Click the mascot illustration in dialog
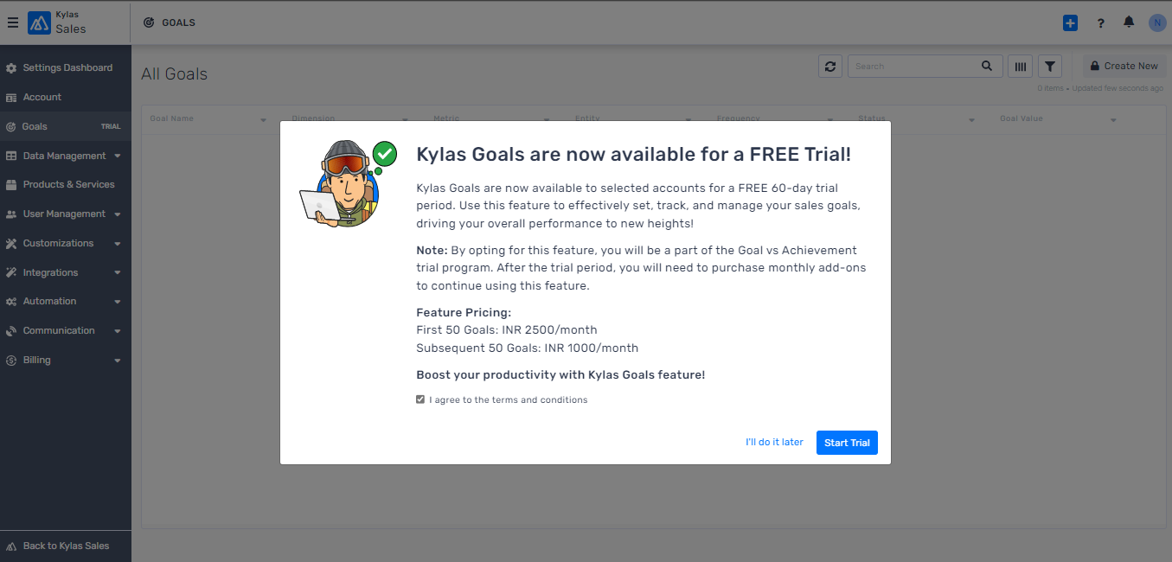Viewport: 1172px width, 562px height. point(348,184)
